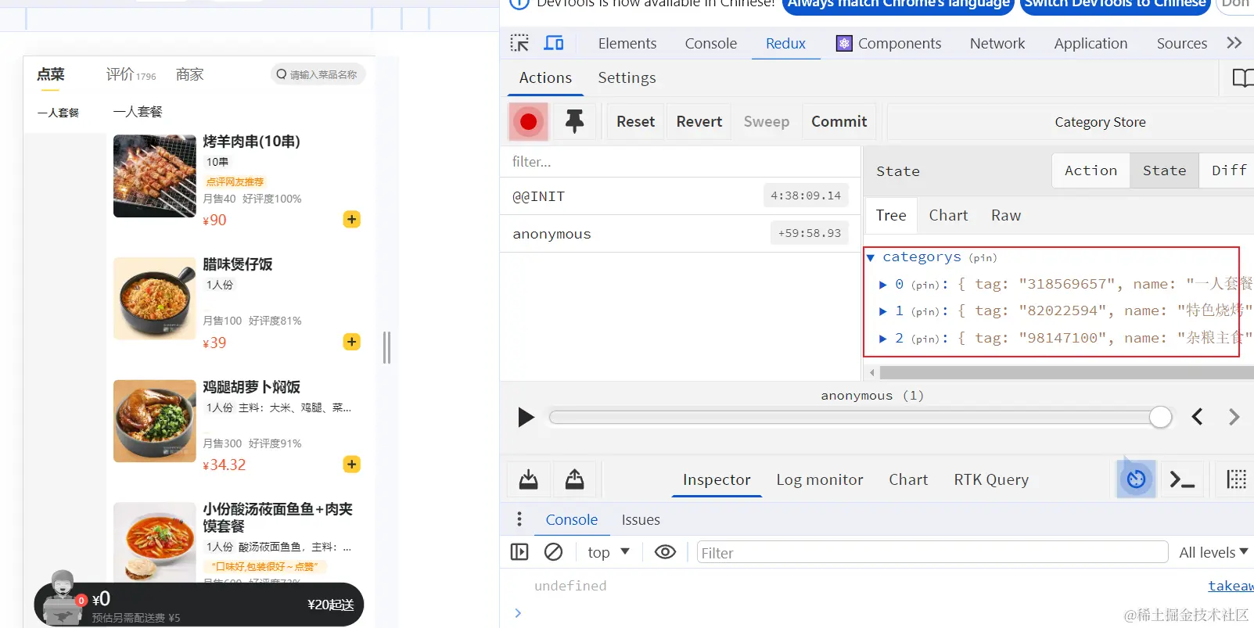1254x628 pixels.
Task: Open the dispatcher terminal icon
Action: click(x=1181, y=479)
